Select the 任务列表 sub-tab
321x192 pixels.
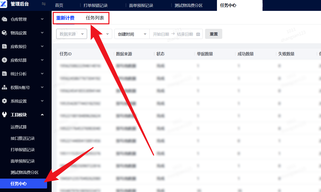pos(95,18)
